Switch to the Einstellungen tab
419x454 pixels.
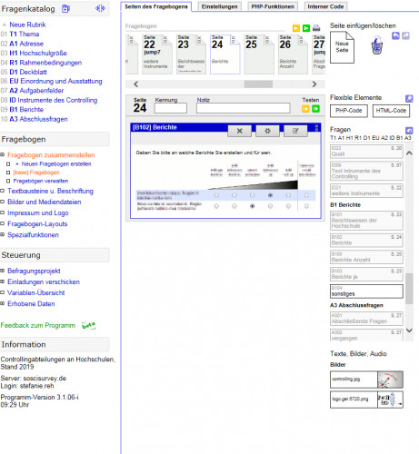pos(220,6)
